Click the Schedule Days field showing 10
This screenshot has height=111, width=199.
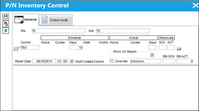click(x=76, y=47)
